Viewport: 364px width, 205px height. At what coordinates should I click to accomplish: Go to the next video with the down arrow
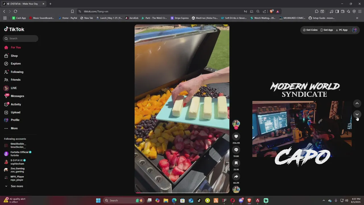coord(357,114)
